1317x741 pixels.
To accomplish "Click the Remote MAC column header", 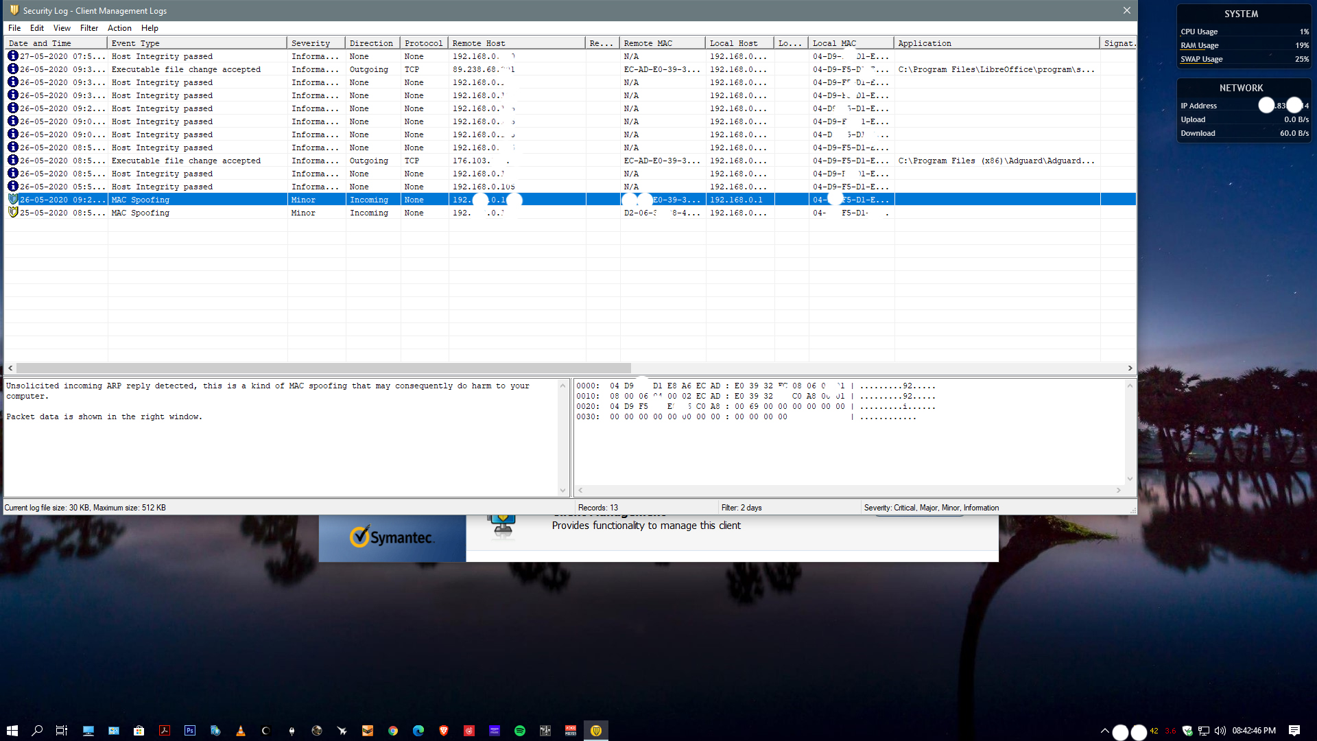I will (648, 43).
